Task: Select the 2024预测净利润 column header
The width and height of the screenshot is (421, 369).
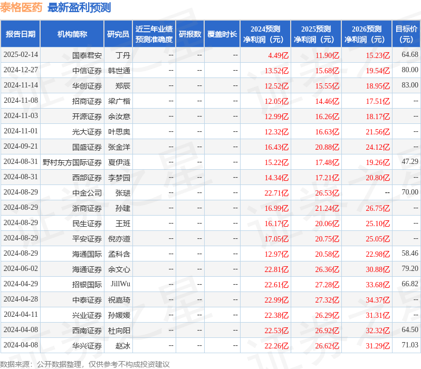Action: click(x=265, y=34)
